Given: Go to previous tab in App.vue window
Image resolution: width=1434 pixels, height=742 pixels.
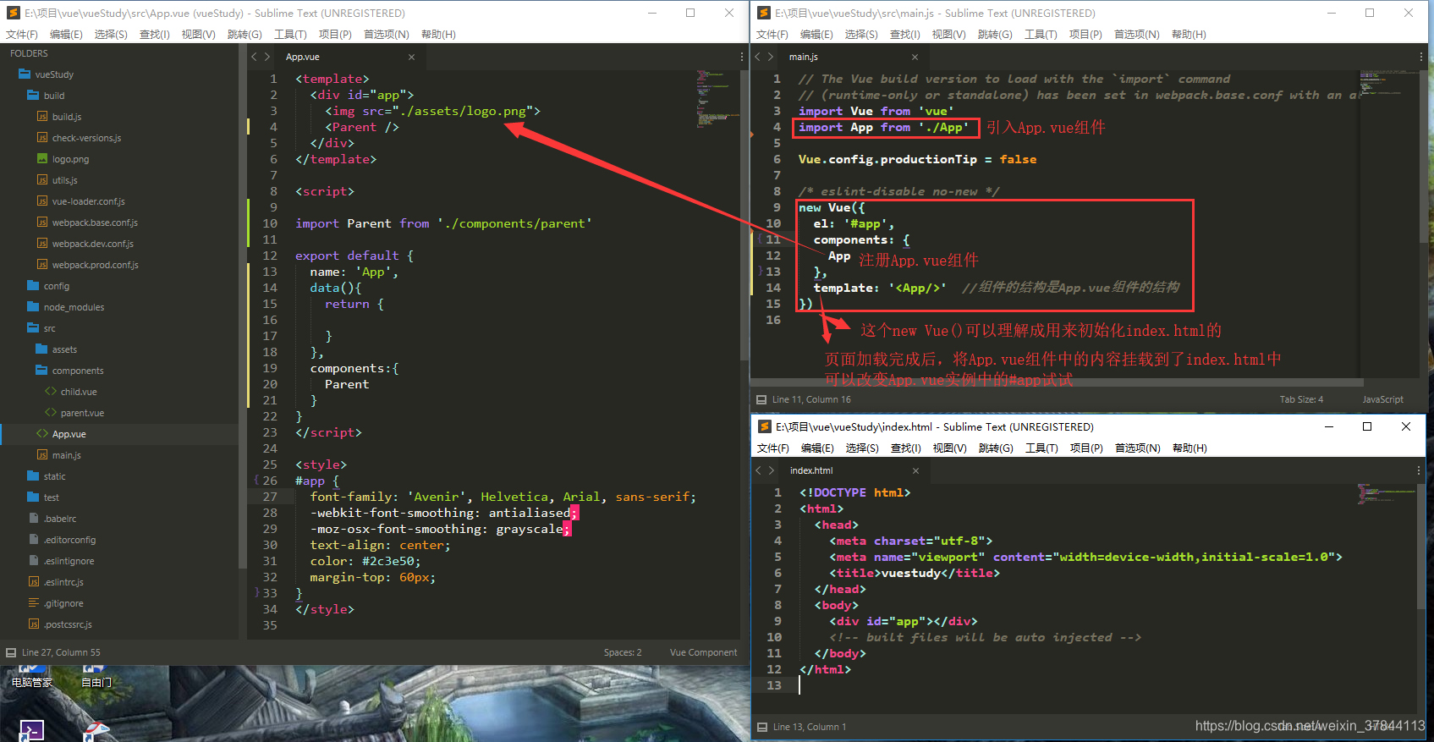Looking at the screenshot, I should pos(254,58).
